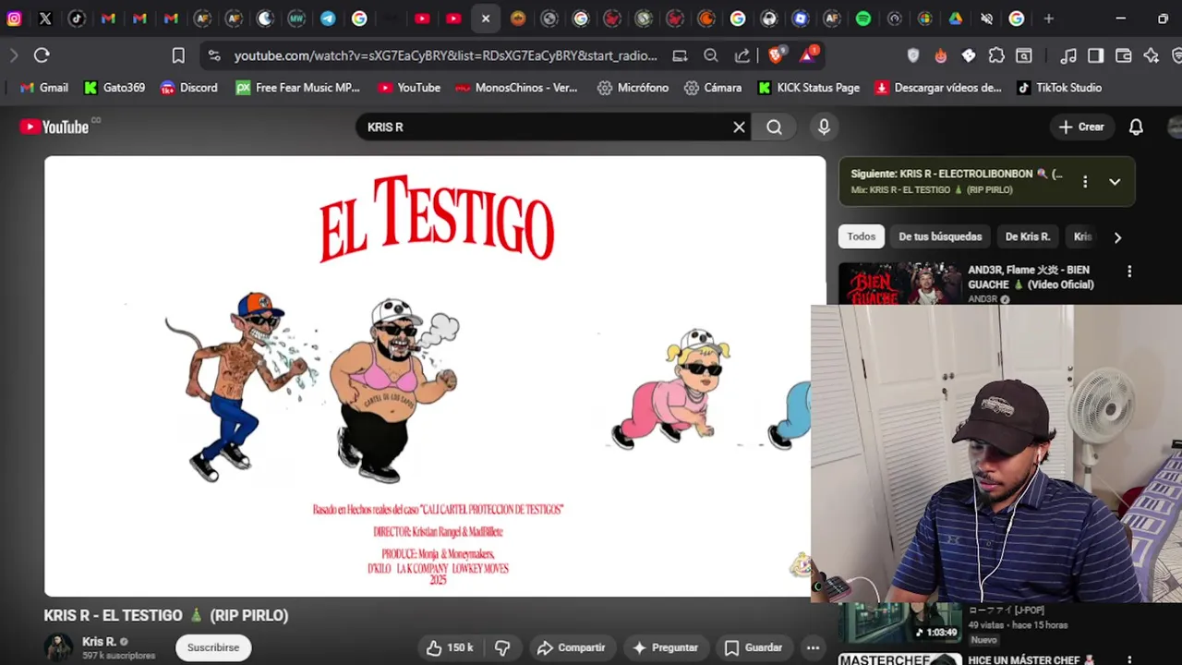Screen dimensions: 1182x665
Task: Open the extensions puzzle icon
Action: tap(996, 55)
